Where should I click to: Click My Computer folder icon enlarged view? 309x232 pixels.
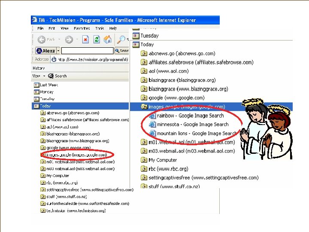tap(144, 160)
